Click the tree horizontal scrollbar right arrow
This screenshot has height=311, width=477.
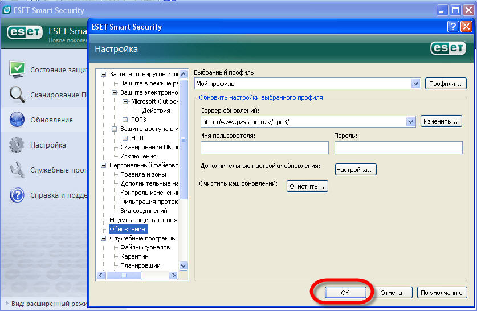tap(173, 276)
